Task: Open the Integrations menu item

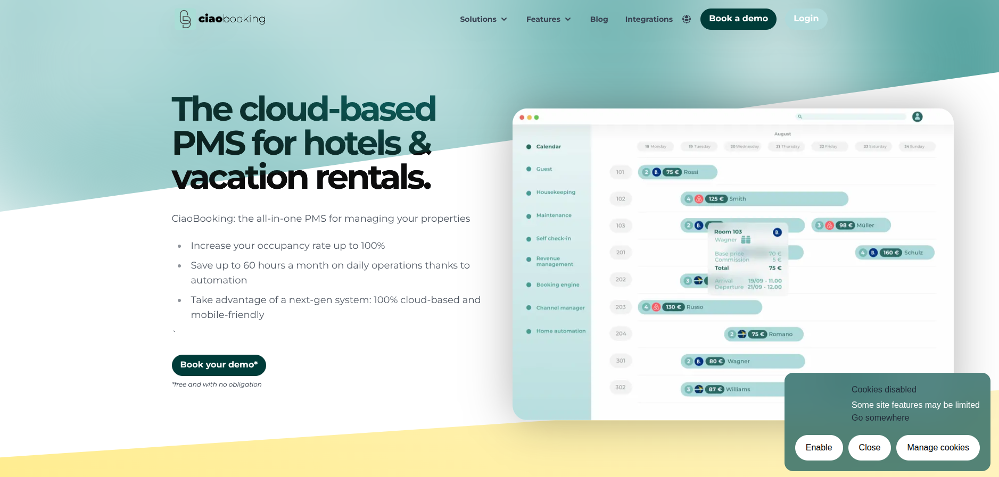Action: [x=649, y=19]
